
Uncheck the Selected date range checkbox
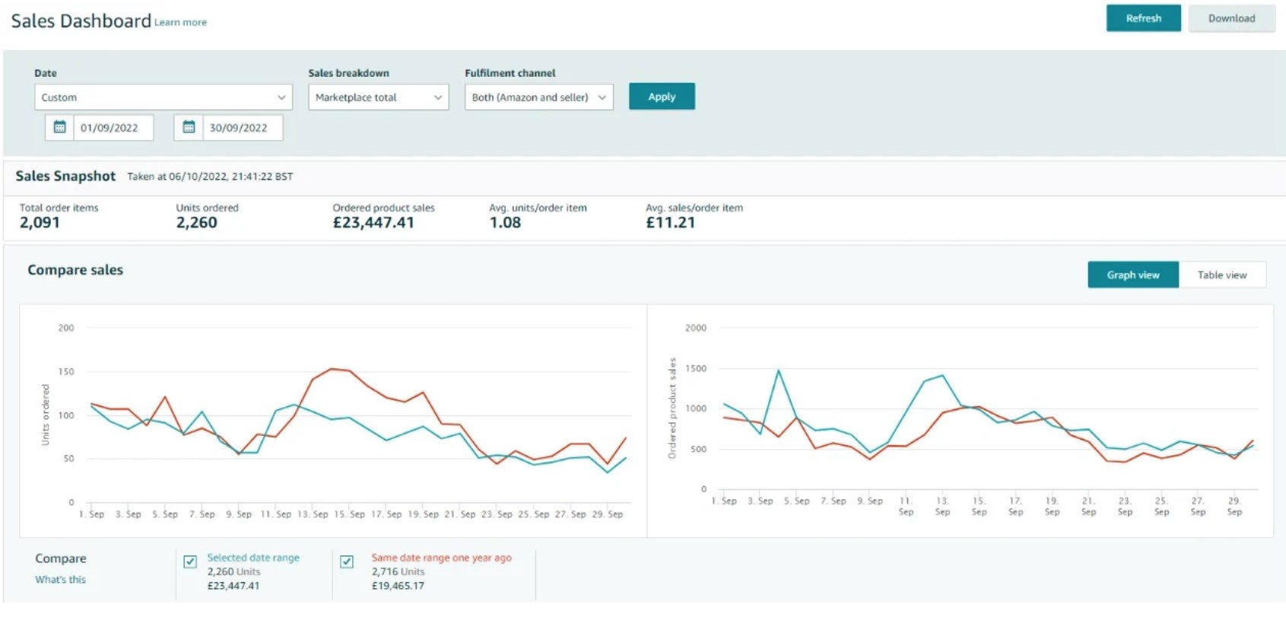(190, 561)
